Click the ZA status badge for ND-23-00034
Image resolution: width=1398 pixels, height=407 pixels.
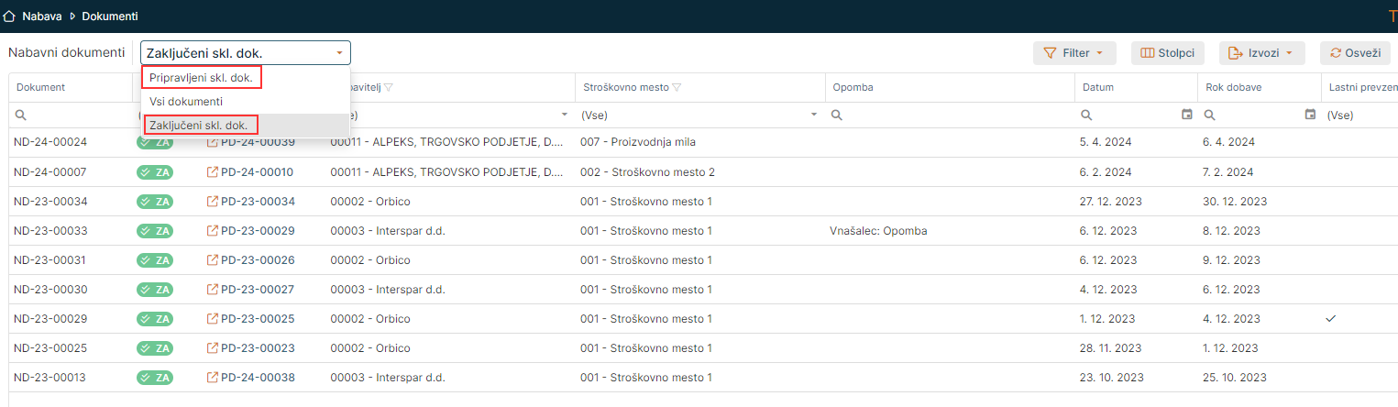[155, 202]
